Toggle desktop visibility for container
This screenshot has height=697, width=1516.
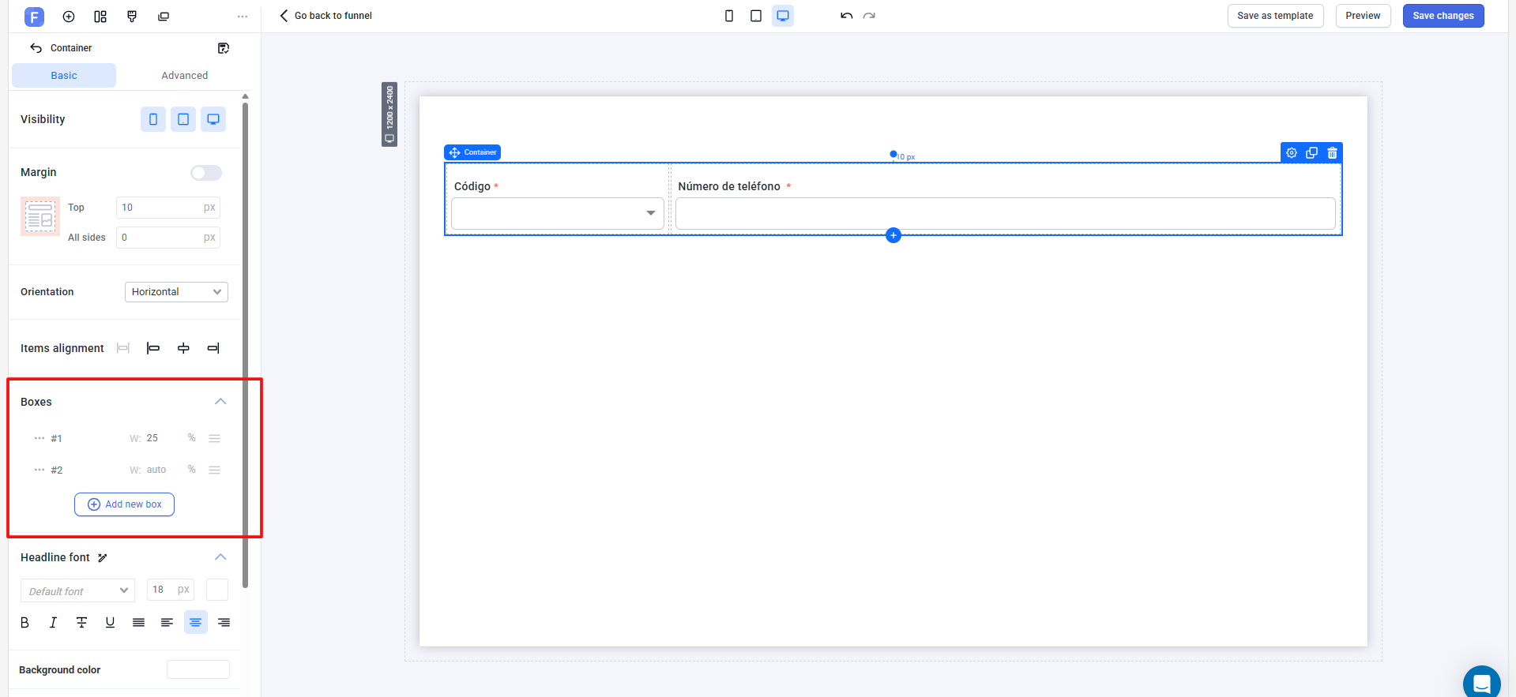click(x=213, y=119)
